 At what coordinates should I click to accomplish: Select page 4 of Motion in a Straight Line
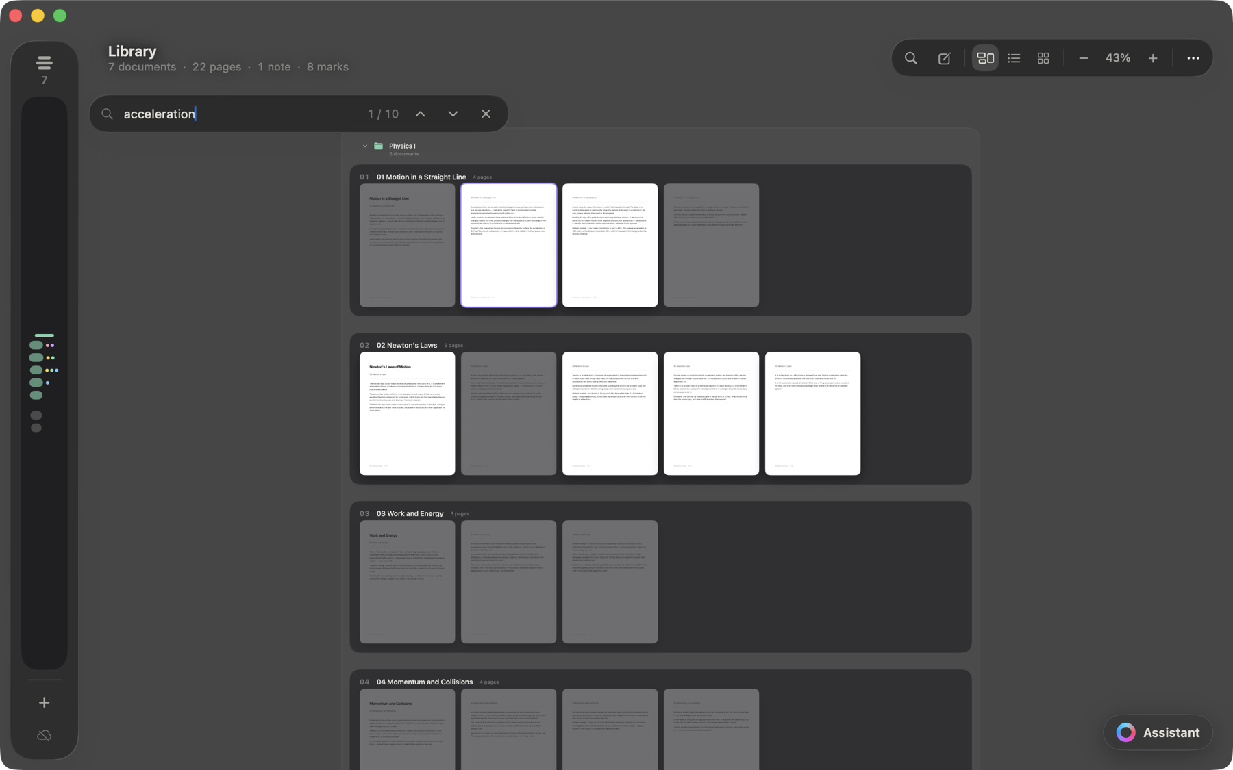click(x=711, y=245)
